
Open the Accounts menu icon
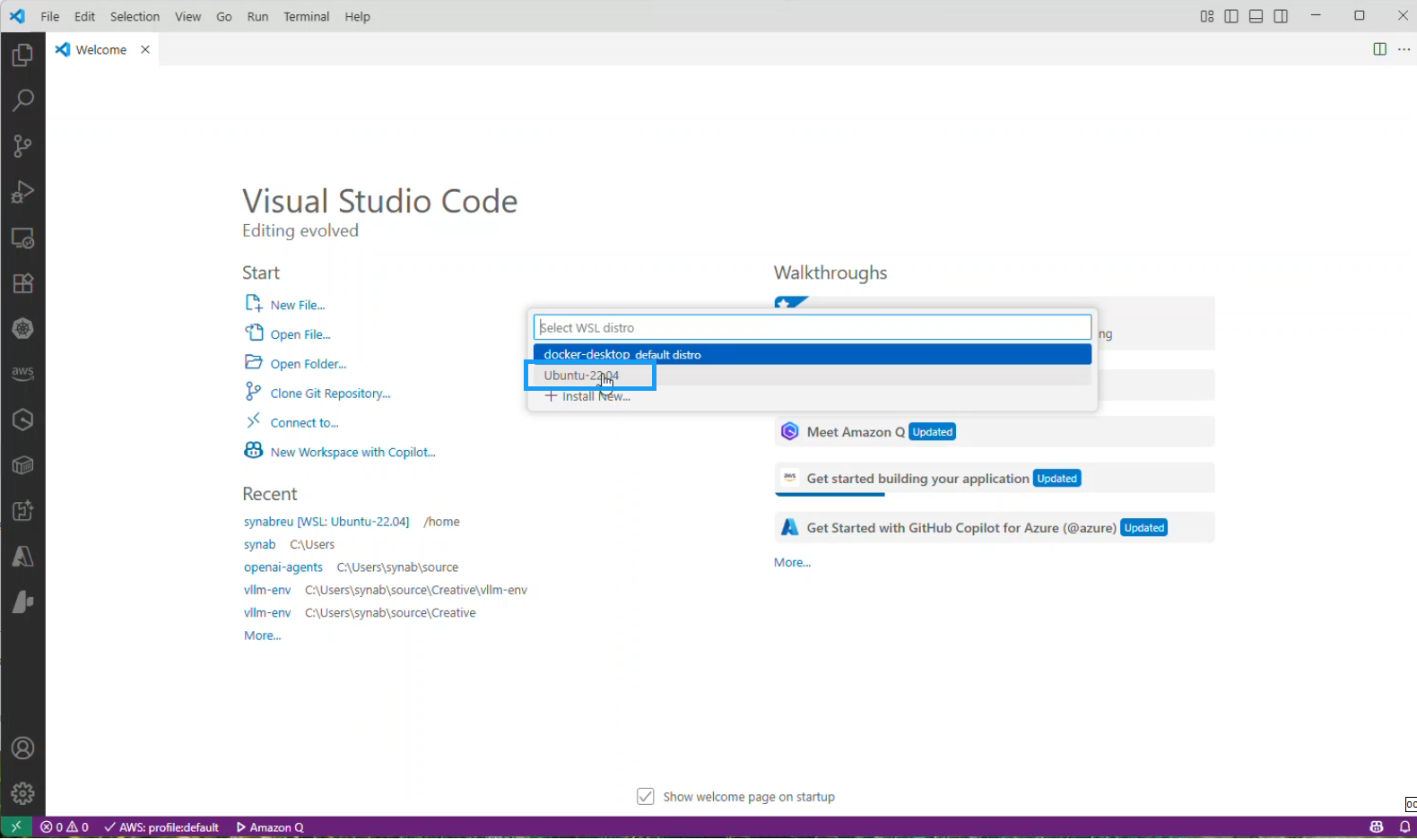coord(22,748)
